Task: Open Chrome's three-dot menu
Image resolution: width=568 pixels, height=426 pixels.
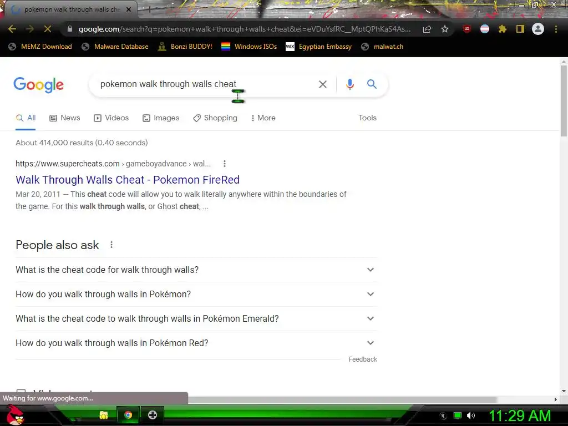Action: [556, 29]
